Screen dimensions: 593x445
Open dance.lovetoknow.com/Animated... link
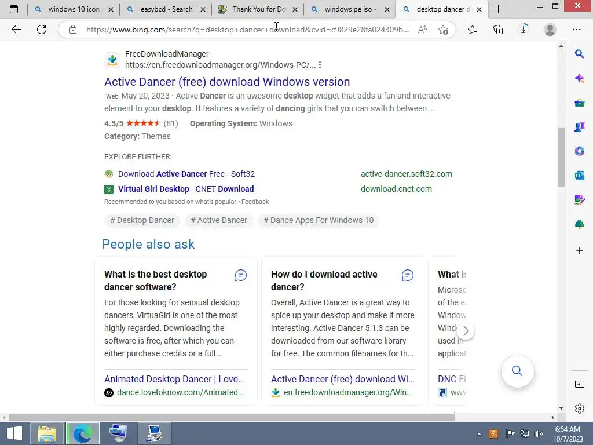(x=180, y=392)
